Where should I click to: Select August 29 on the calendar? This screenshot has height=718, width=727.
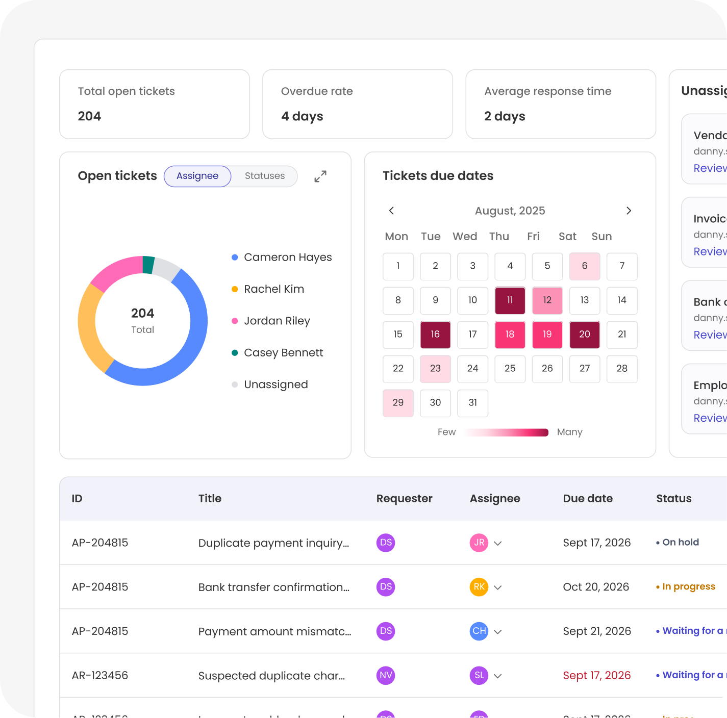(x=398, y=403)
